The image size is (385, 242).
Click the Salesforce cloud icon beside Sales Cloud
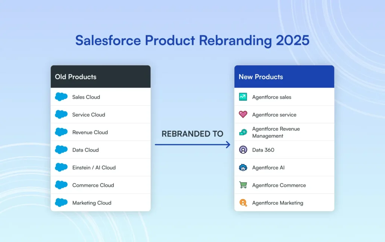tap(61, 97)
